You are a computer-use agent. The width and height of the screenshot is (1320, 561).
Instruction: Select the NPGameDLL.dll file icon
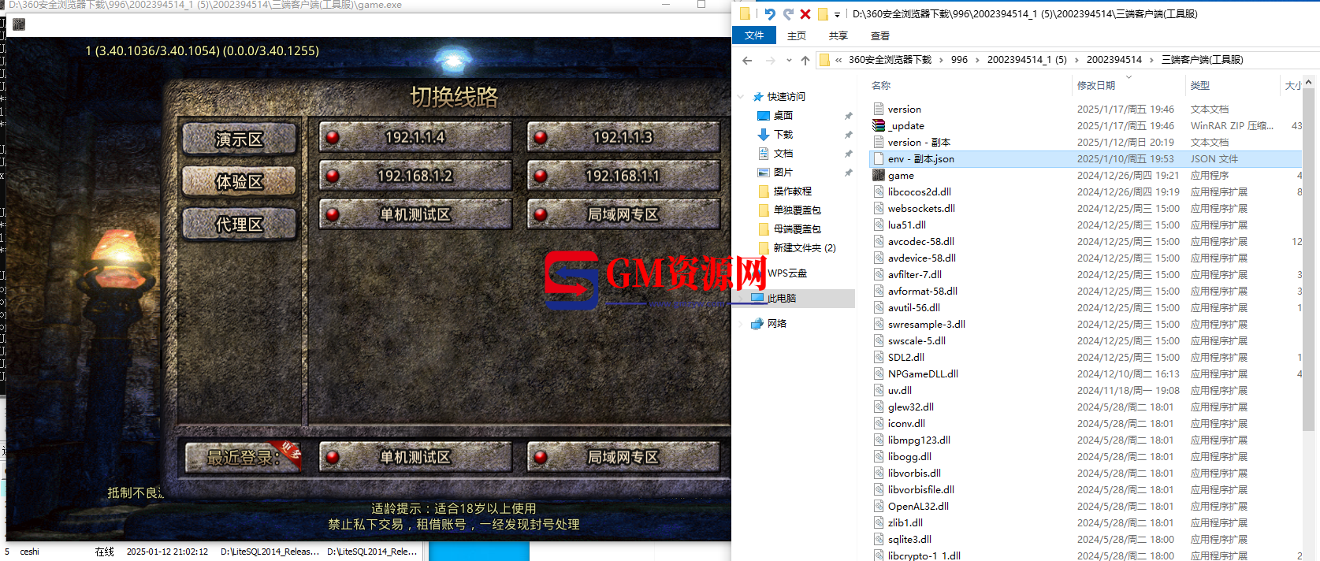tap(879, 373)
